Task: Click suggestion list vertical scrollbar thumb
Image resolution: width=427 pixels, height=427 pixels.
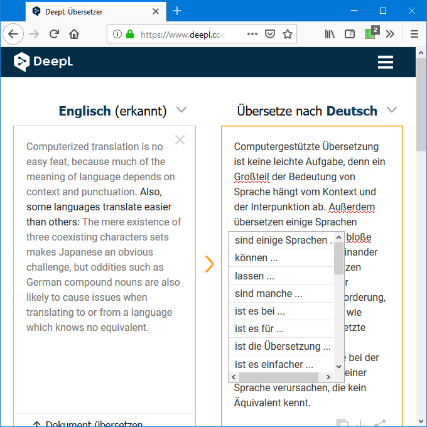Action: click(338, 258)
